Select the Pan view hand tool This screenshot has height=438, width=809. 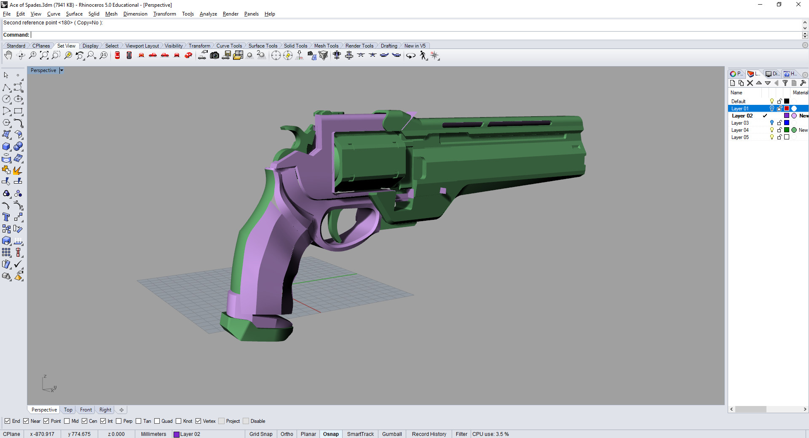pyautogui.click(x=8, y=55)
